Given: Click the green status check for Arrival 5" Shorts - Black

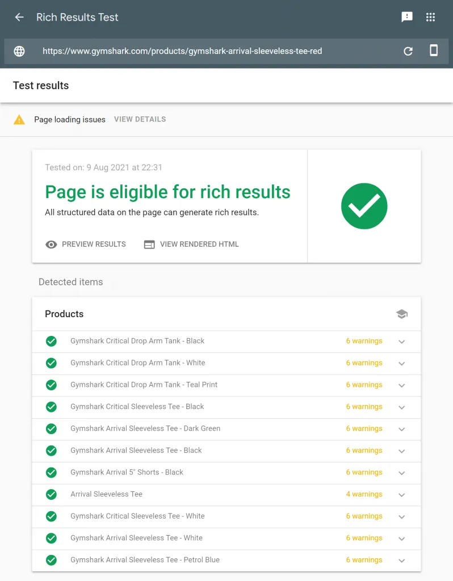Looking at the screenshot, I should [x=51, y=472].
